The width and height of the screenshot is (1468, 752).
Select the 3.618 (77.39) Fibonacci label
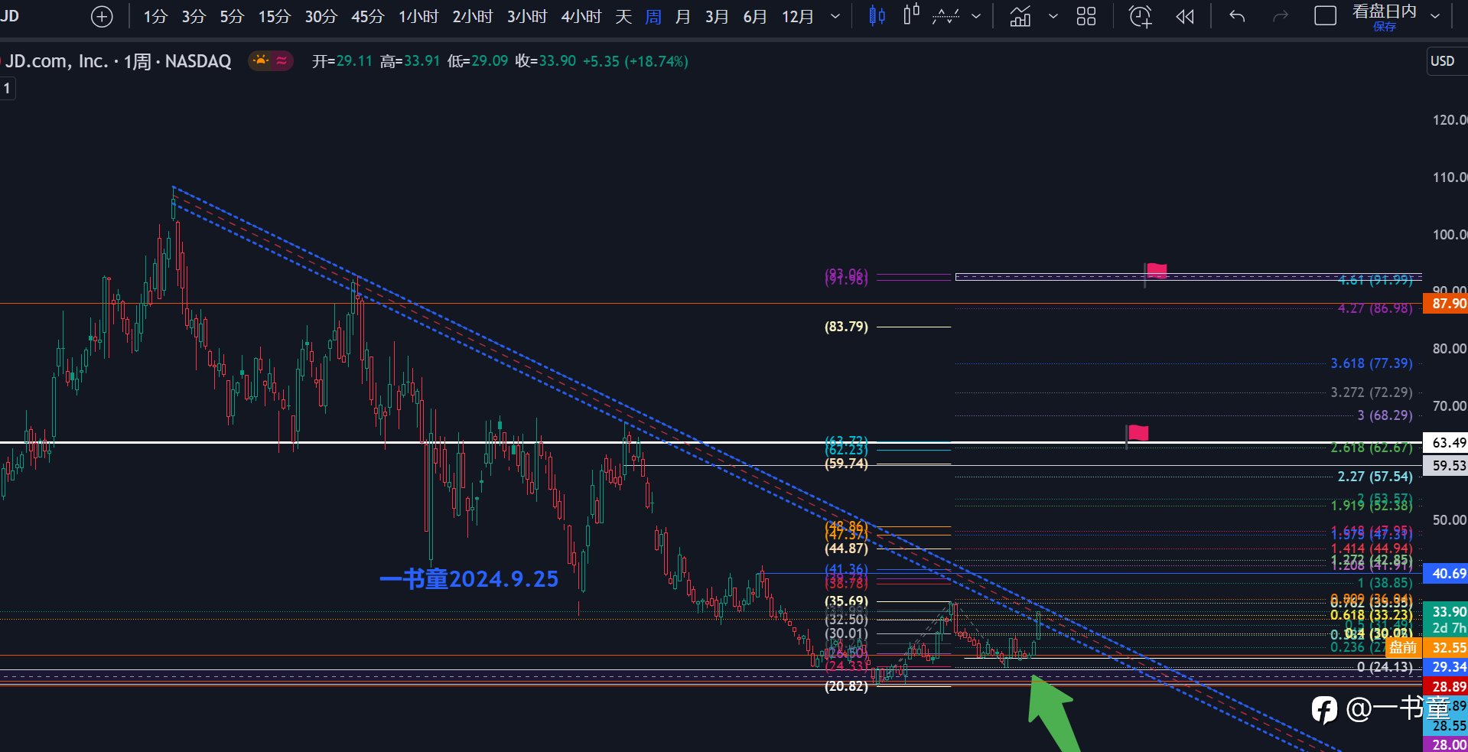[1372, 363]
